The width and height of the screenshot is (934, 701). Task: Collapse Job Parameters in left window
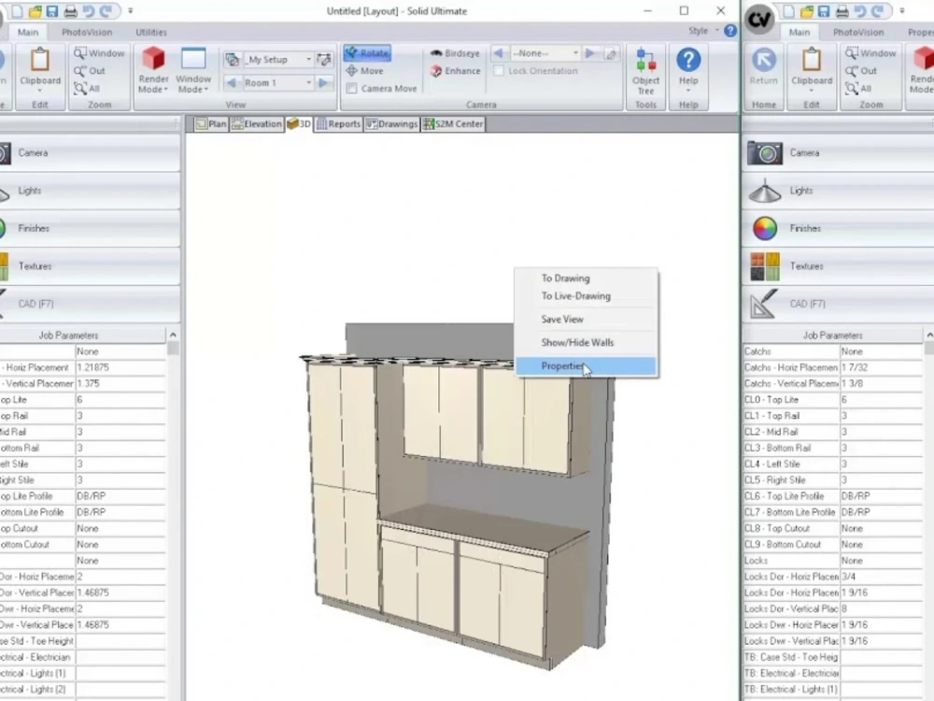[173, 335]
